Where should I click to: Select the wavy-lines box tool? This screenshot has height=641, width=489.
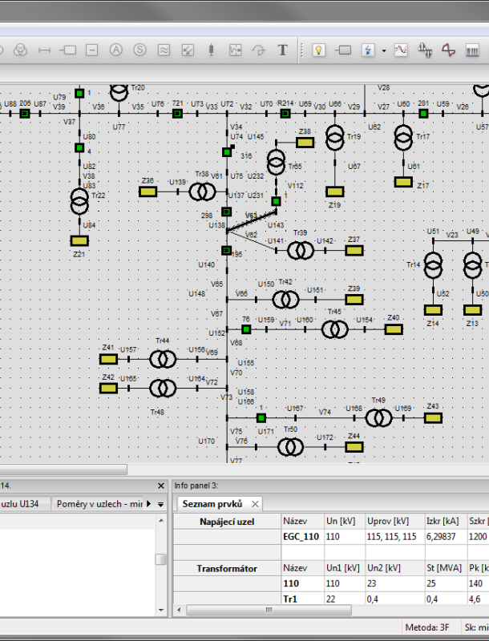pyautogui.click(x=164, y=50)
